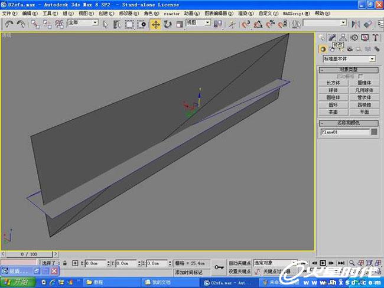The image size is (384, 288).
Task: Open the 编辑 menu
Action: tap(30, 14)
